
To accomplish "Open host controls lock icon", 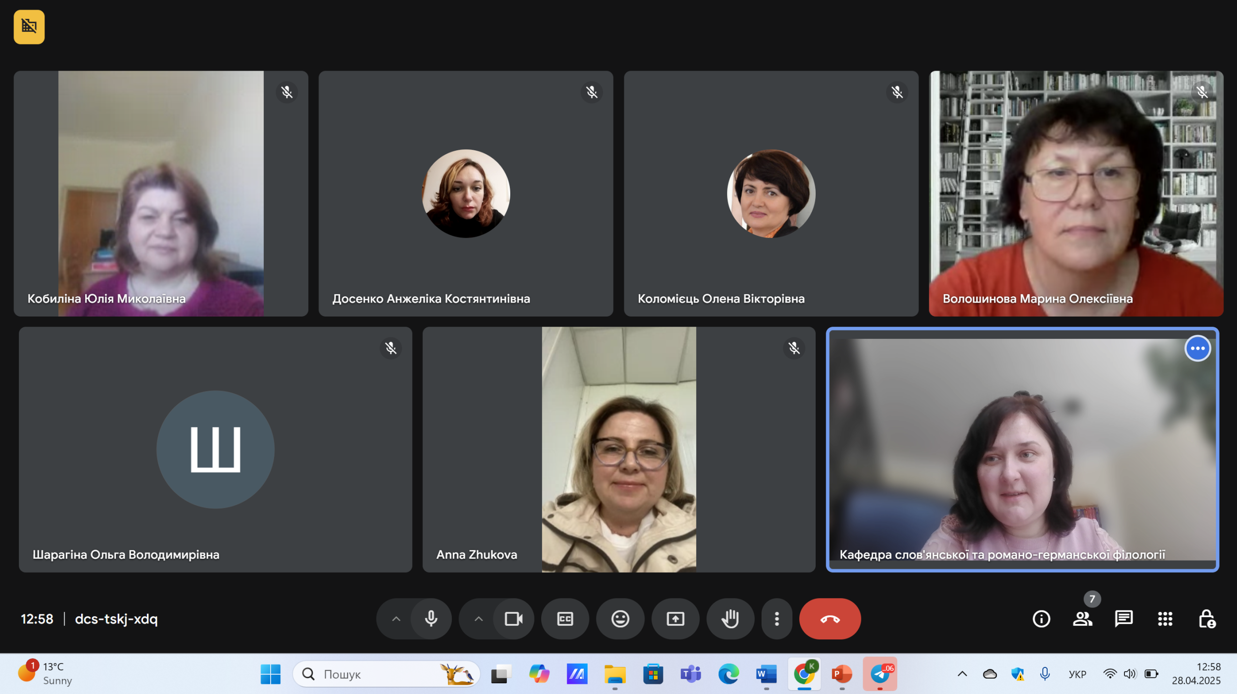I will (1207, 619).
